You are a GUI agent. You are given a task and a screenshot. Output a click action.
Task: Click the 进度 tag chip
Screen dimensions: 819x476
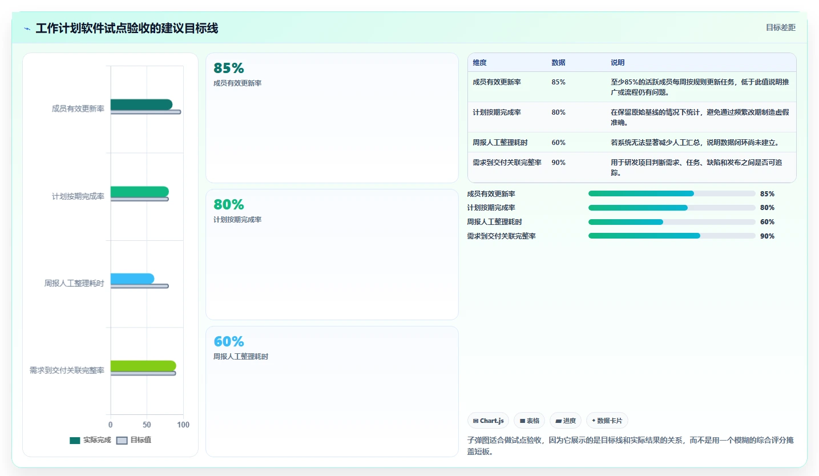click(x=565, y=421)
